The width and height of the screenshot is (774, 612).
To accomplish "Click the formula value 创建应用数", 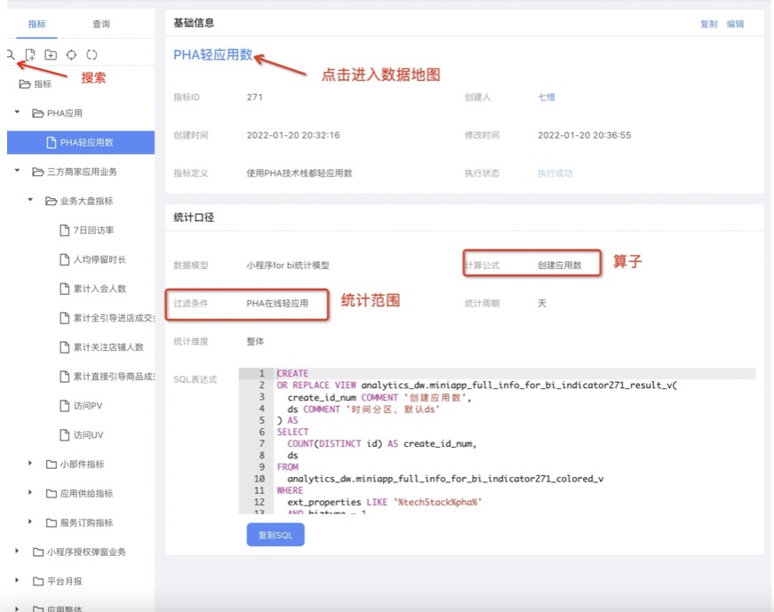I will coord(559,266).
